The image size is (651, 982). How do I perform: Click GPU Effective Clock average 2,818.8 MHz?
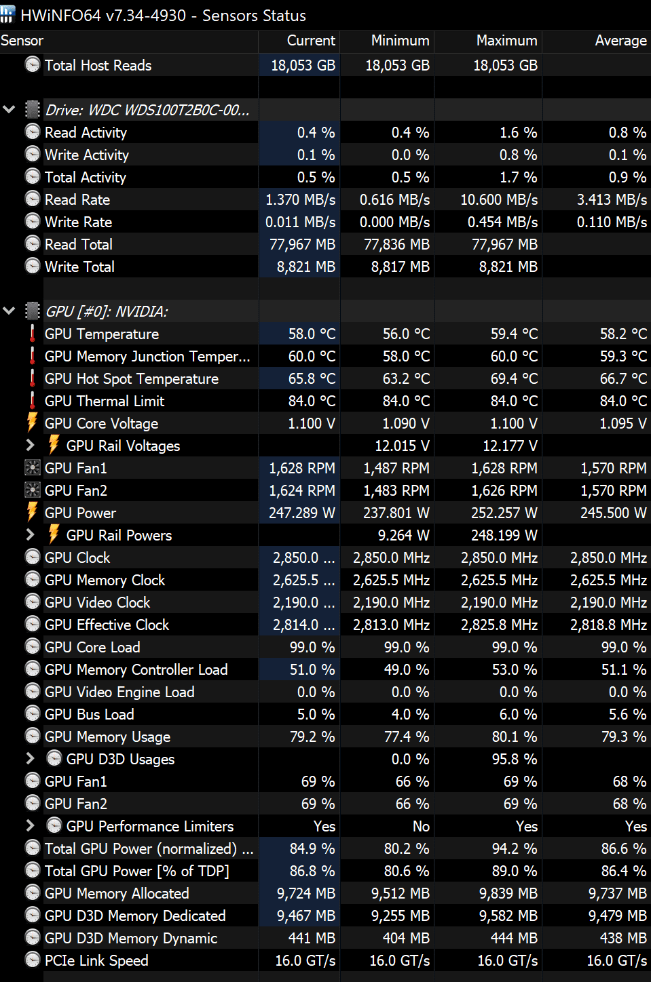(x=608, y=625)
